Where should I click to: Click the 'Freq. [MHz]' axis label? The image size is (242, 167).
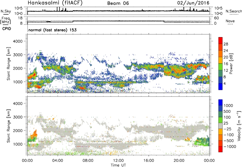[x=6, y=20]
